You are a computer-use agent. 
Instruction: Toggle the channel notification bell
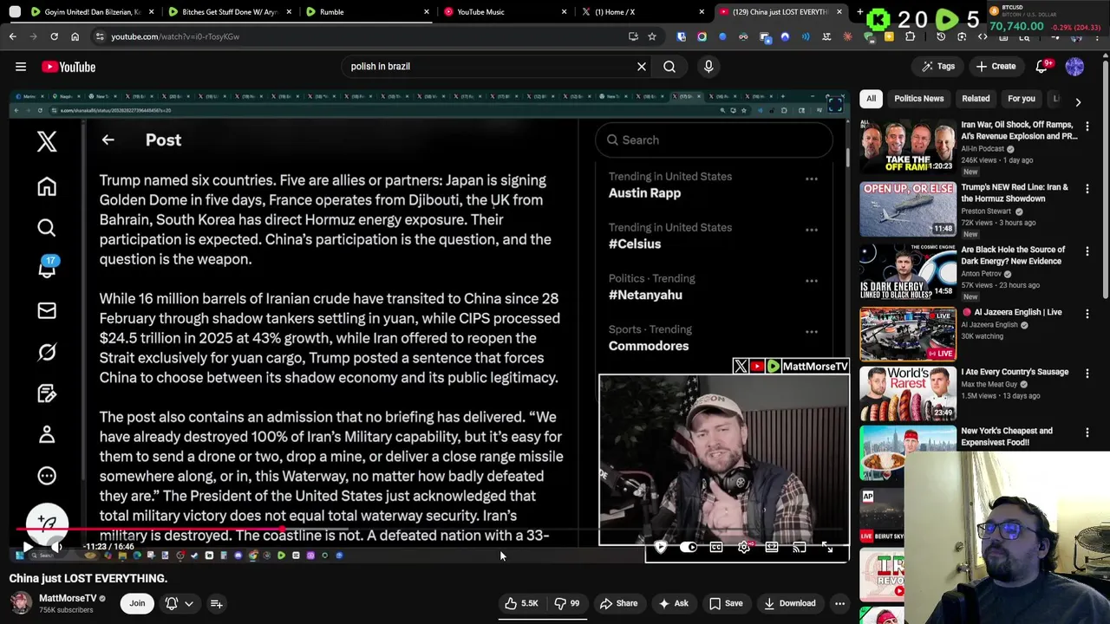point(172,603)
